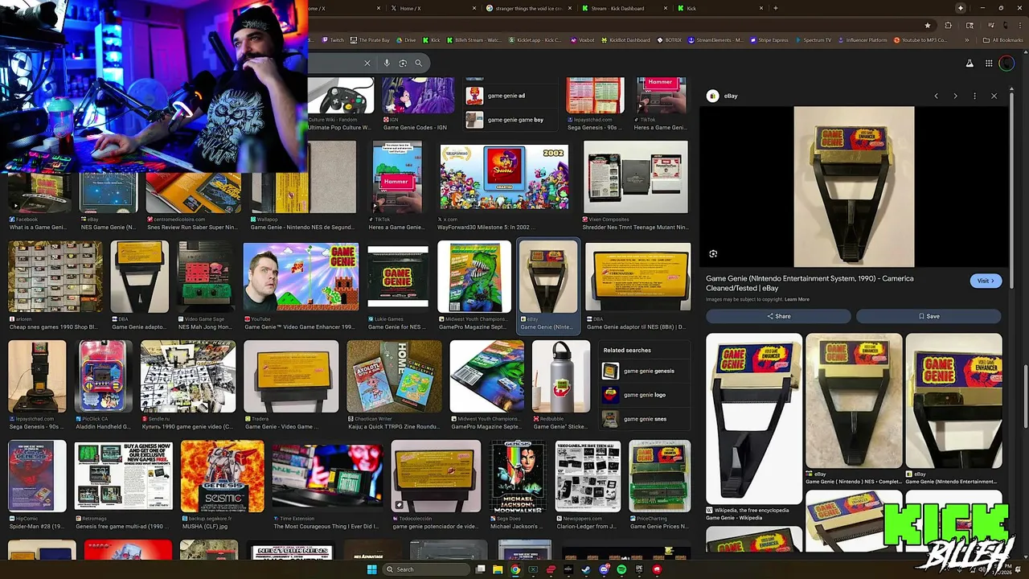Viewport: 1029px width, 579px height.
Task: Open Google Search Labs flask icon
Action: click(x=970, y=64)
